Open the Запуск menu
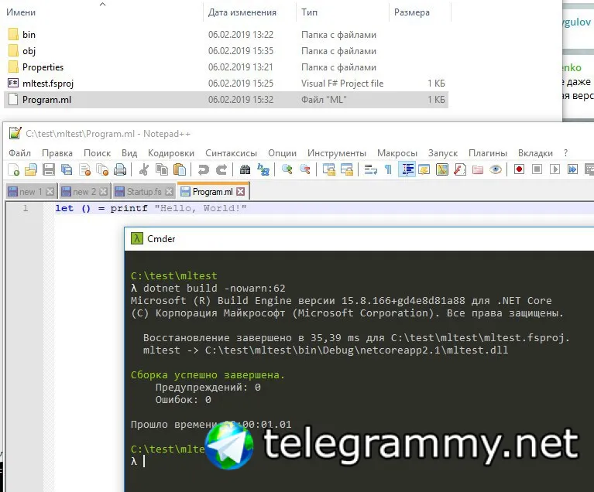Viewport: 594px width, 492px height. click(x=443, y=153)
